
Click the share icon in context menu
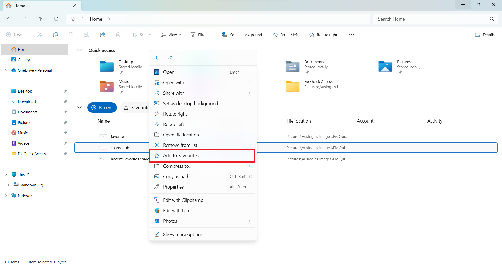coord(170,58)
